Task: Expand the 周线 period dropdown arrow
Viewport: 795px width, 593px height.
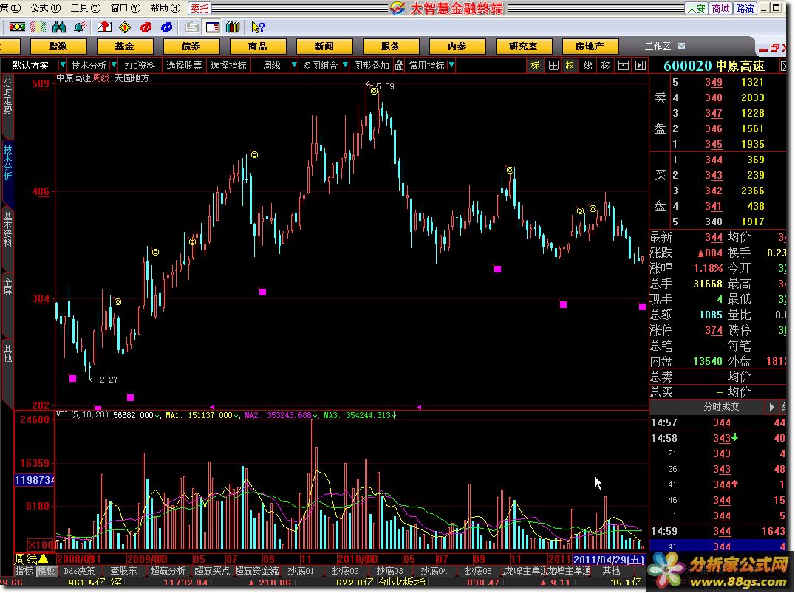Action: [293, 65]
